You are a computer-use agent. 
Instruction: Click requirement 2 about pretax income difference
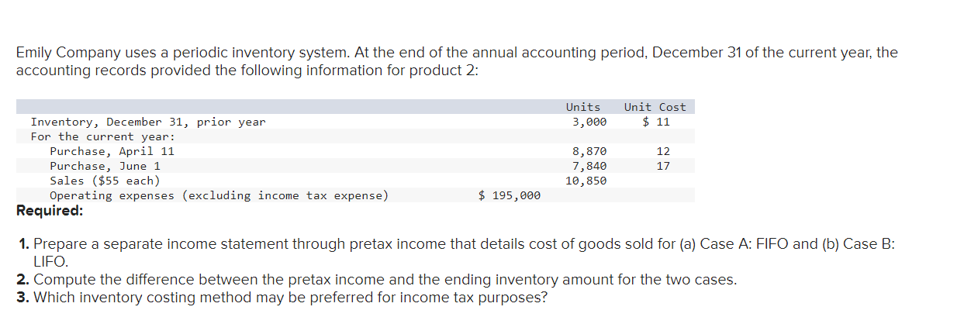pos(377,280)
